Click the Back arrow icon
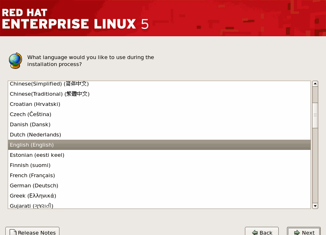This screenshot has width=326, height=235. coord(254,232)
